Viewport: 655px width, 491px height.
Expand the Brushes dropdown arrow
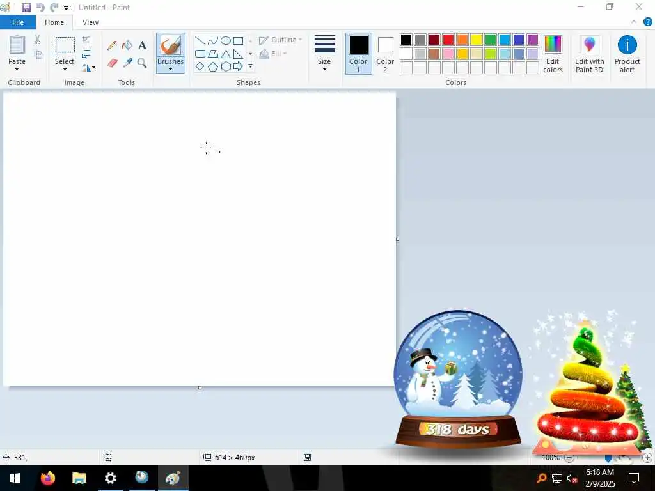click(170, 69)
